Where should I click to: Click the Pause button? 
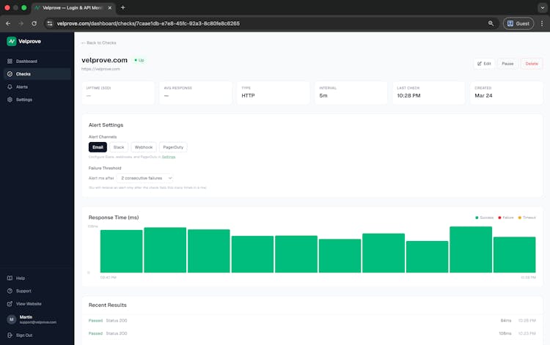[x=507, y=64]
